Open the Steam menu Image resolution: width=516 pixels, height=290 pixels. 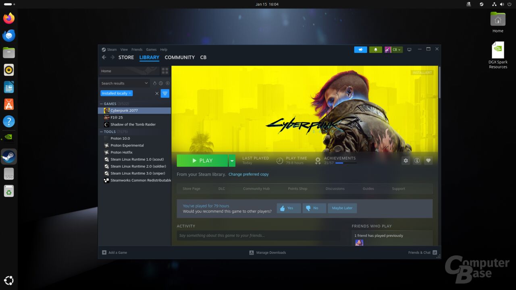click(109, 50)
